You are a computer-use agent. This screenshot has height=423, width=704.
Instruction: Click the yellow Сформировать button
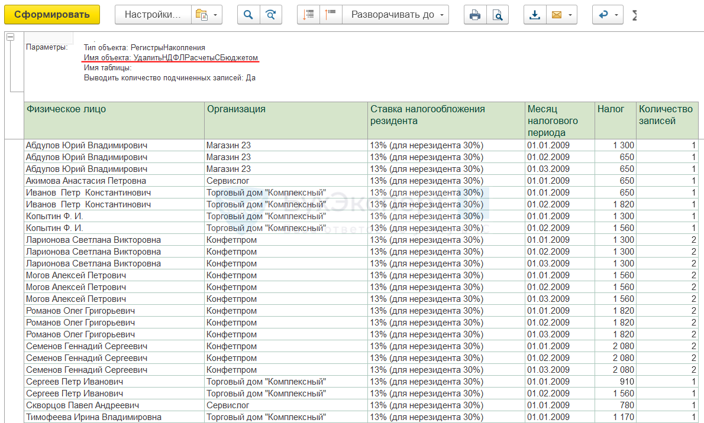[52, 15]
